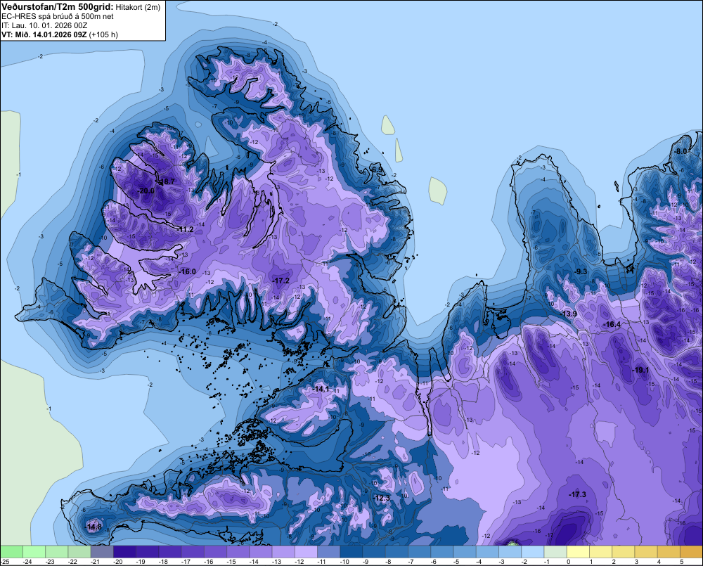Click the bold -14.8 temperature value

[x=94, y=527]
